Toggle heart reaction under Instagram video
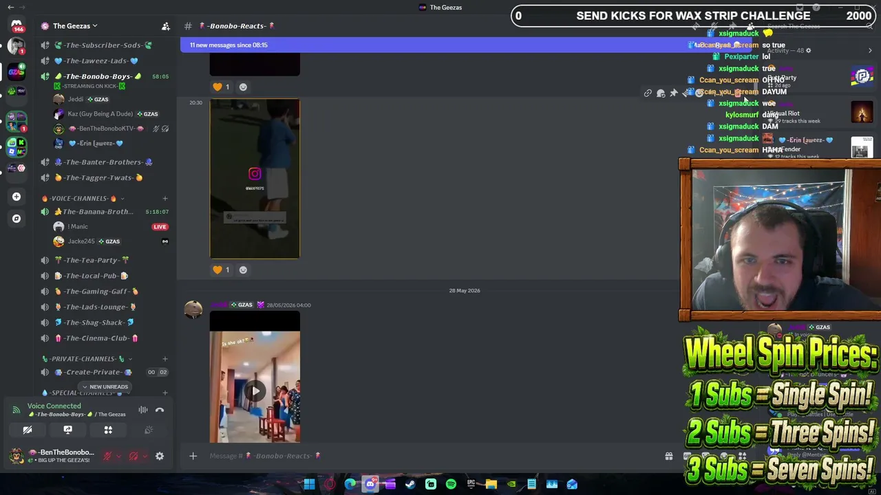Screen dimensions: 881x495 [221, 269]
